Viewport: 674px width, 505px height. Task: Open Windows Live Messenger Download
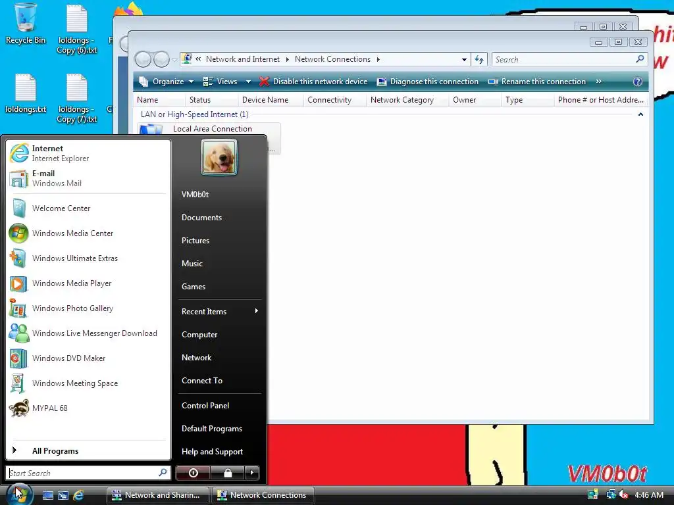88,333
